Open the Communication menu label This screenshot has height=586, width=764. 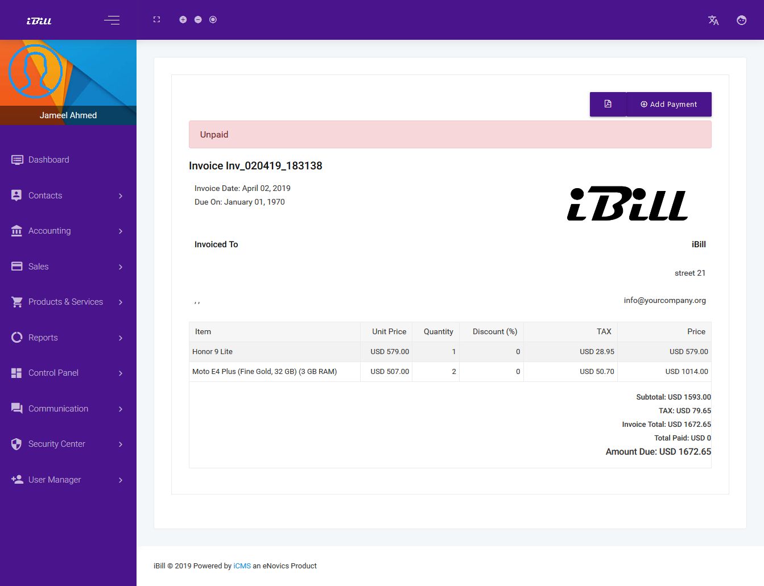(x=58, y=409)
